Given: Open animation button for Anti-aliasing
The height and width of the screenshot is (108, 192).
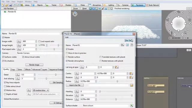Looking at the screenshot, I should click(x=18, y=79).
